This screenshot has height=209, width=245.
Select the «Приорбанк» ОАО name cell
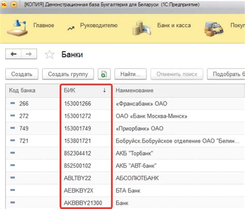click(x=140, y=128)
